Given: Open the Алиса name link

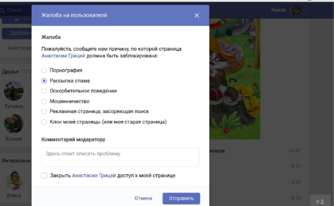Looking at the screenshot, I should click(x=13, y=195).
